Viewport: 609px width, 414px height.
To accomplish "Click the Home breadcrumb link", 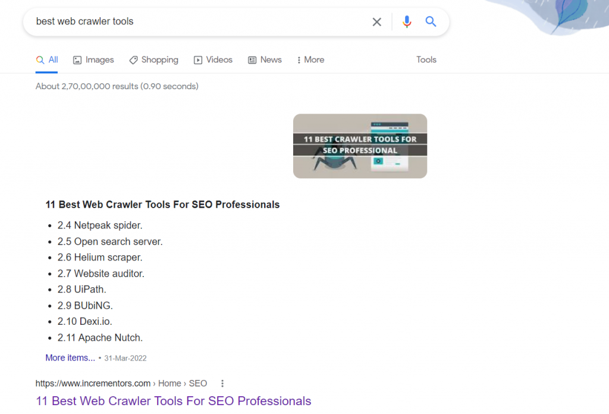I will pos(169,383).
